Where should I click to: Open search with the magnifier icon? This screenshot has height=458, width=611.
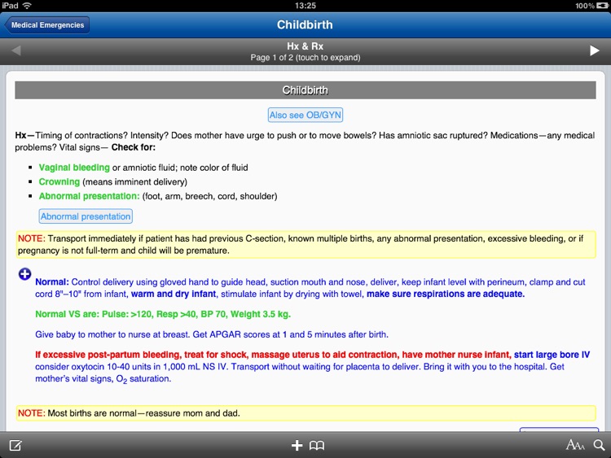coord(600,445)
